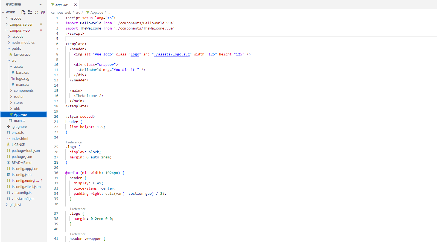Click the underlined logo class name on line 8
Screen dimensions: 437x242
(135, 54)
